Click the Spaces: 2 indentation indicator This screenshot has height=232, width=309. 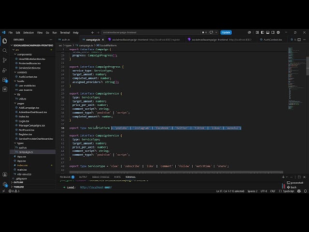pos(252,191)
